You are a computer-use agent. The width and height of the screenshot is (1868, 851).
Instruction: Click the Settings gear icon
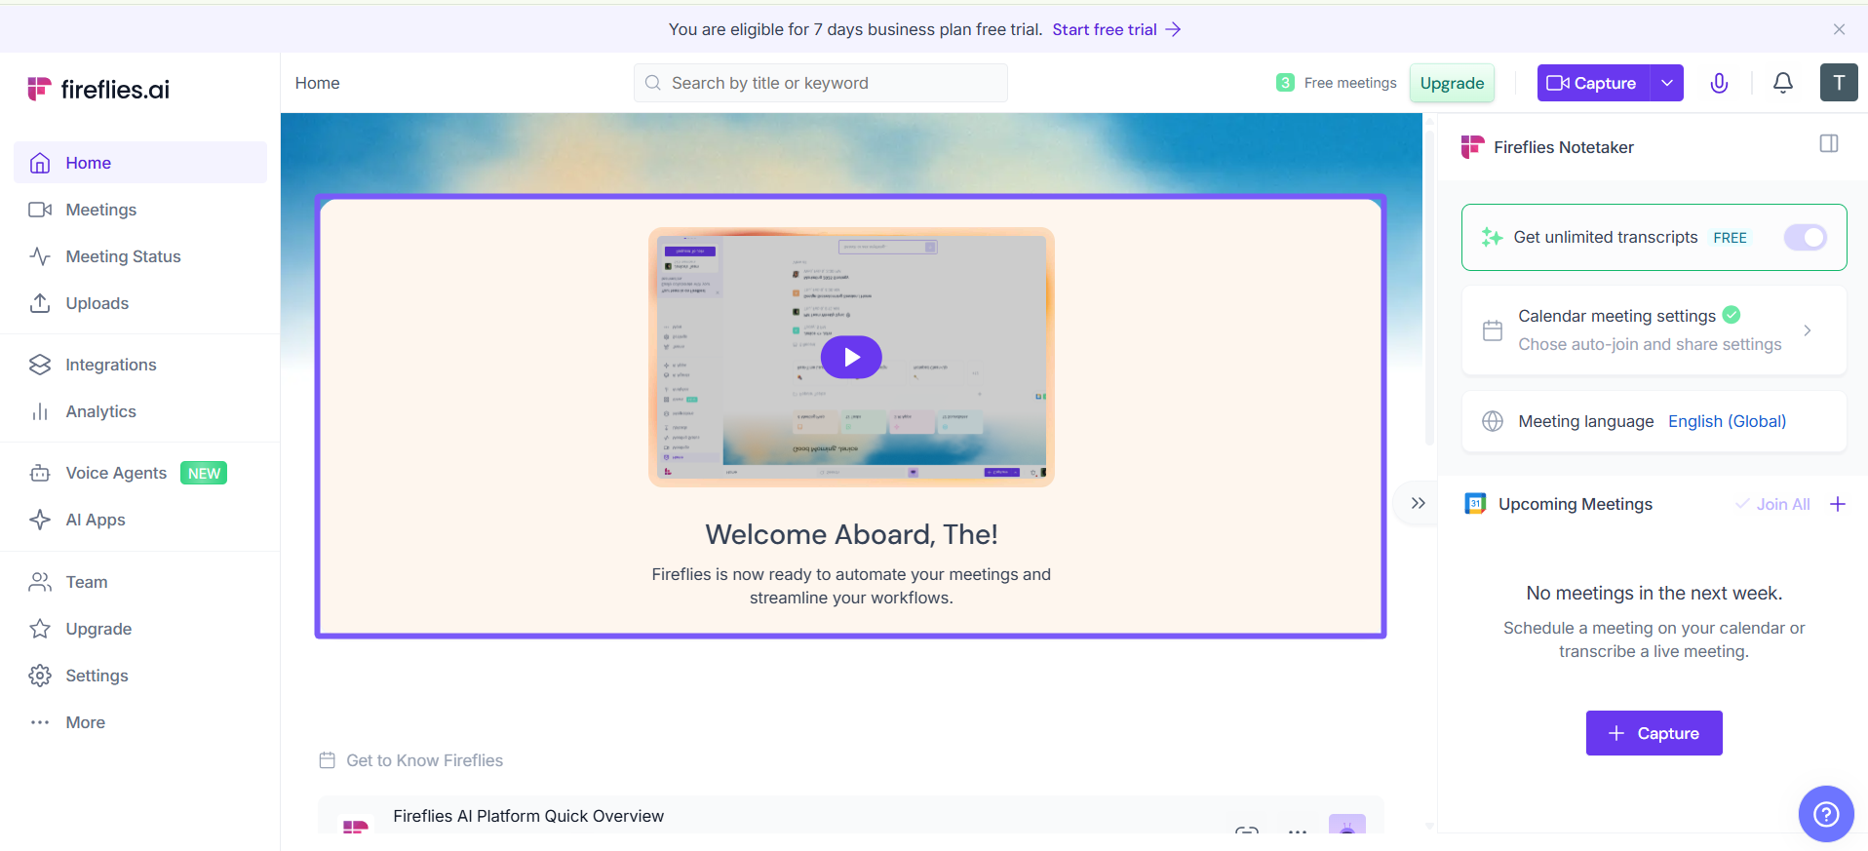(40, 676)
